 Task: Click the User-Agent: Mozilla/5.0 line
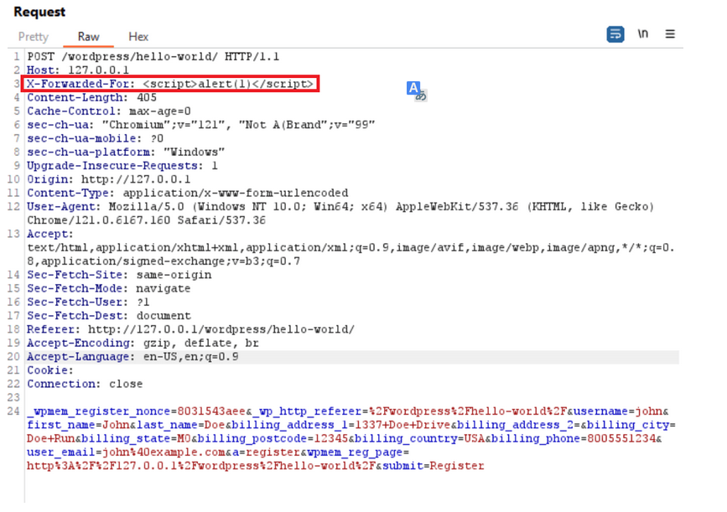pos(340,207)
